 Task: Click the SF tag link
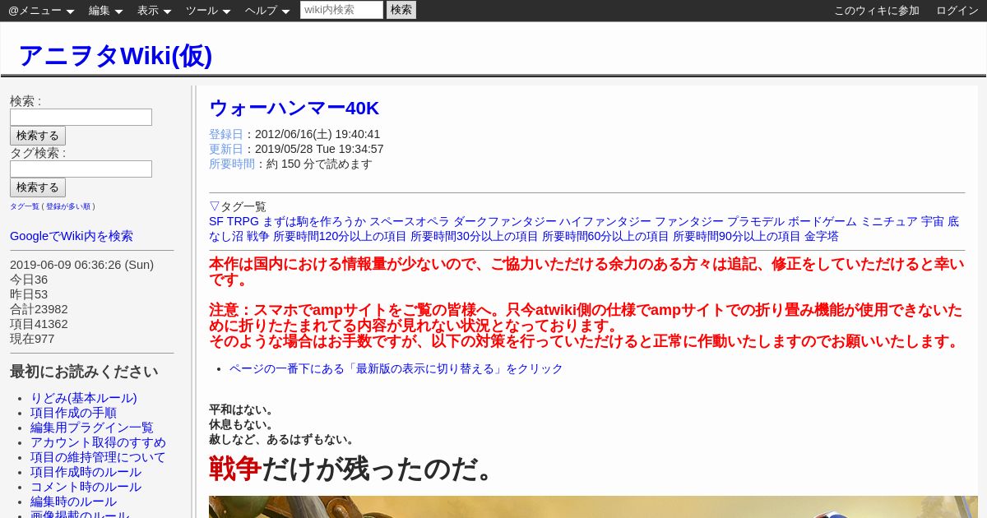tap(216, 221)
